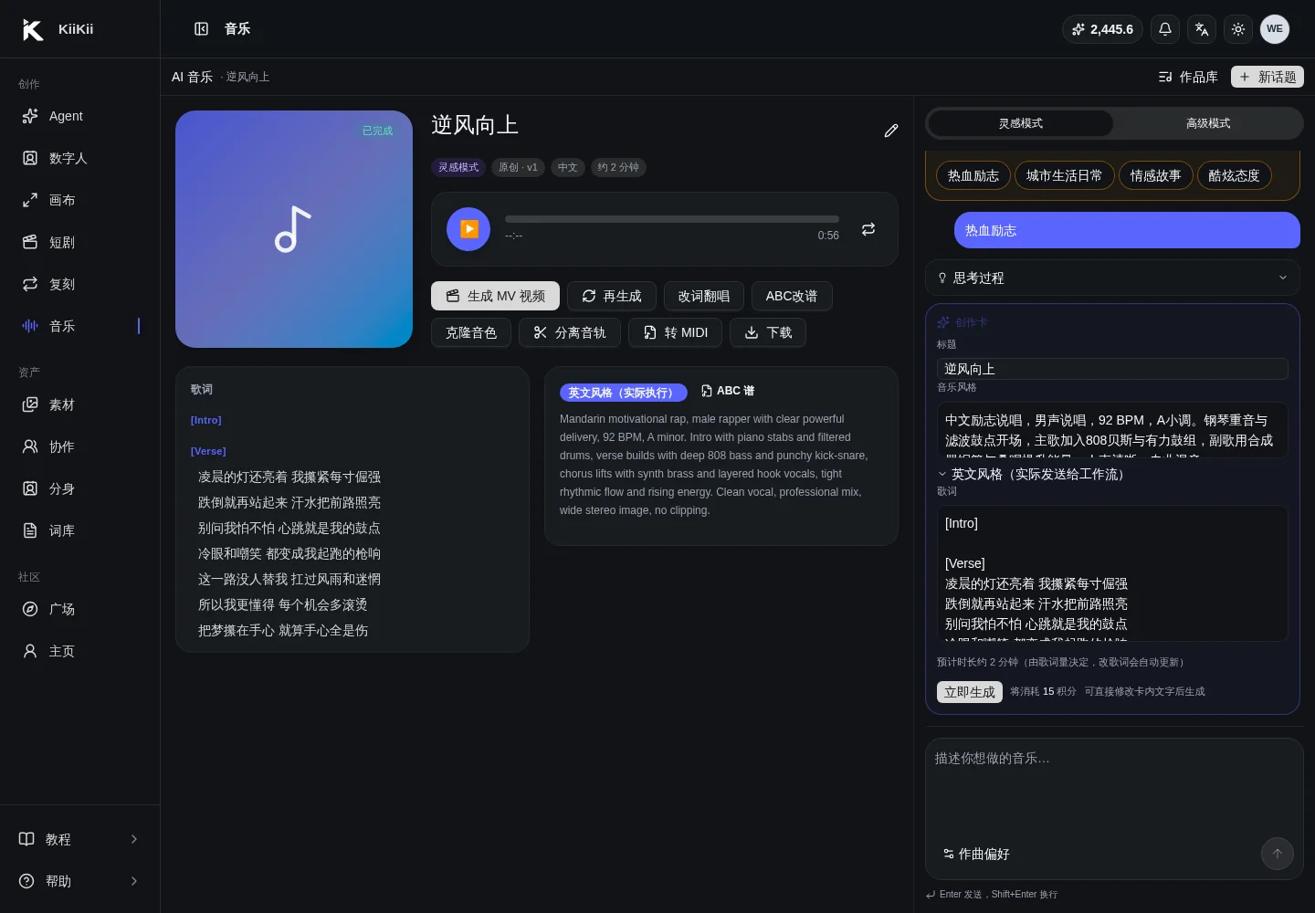Open 数字人 in the sidebar
Screen dimensions: 1315x913
pos(80,158)
